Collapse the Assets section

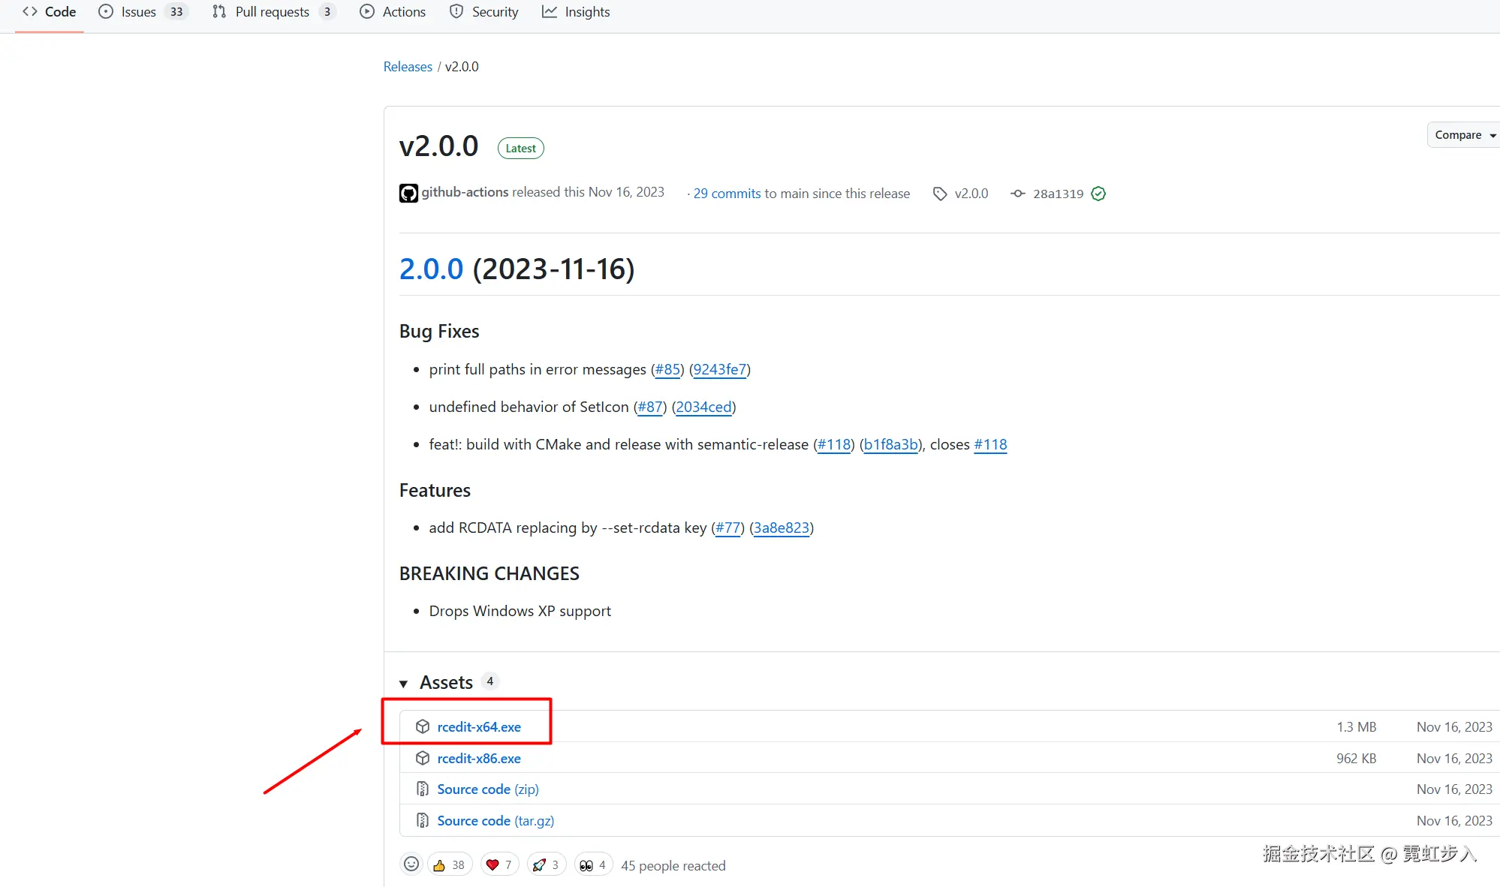pos(404,683)
